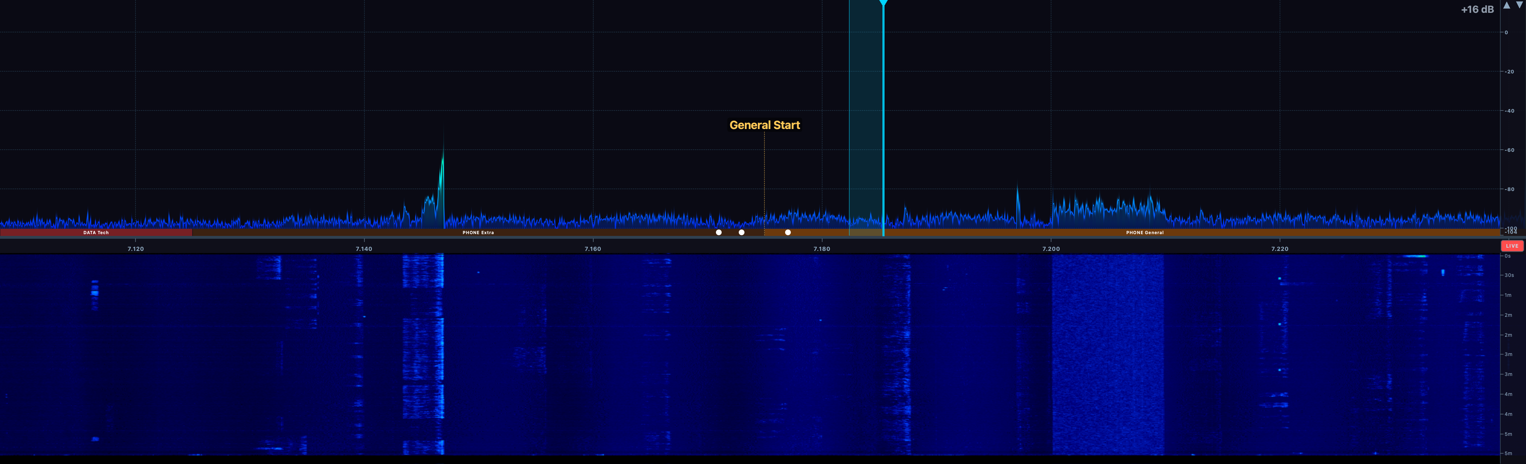Click the 7.220 frequency label
The image size is (1526, 464).
coord(1280,249)
